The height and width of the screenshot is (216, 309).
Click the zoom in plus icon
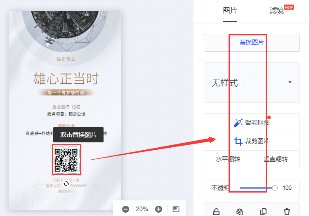click(x=159, y=209)
